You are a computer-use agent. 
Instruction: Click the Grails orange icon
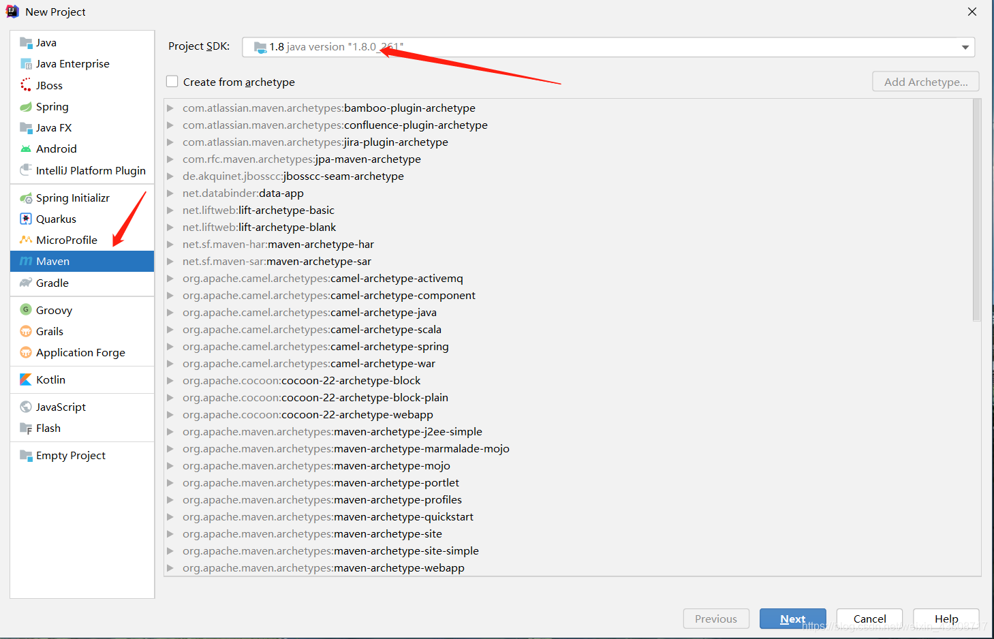click(x=26, y=332)
